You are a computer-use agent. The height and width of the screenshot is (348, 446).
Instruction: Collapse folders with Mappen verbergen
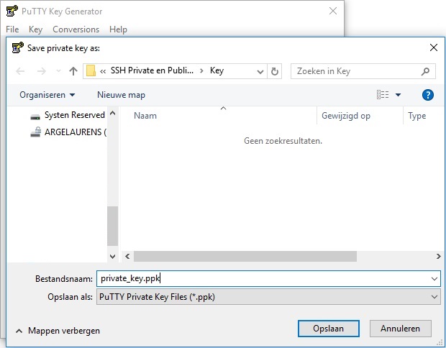[x=58, y=331]
